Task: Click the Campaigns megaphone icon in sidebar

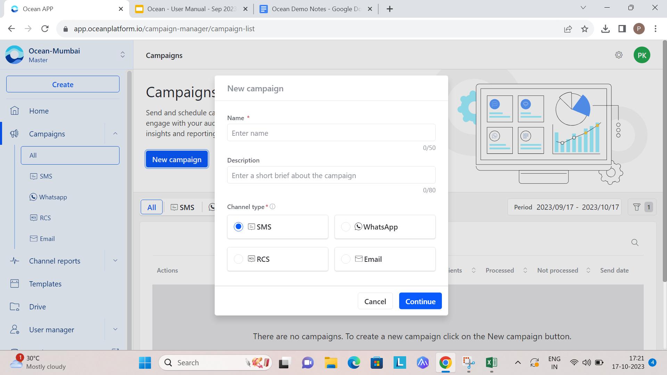Action: click(15, 134)
